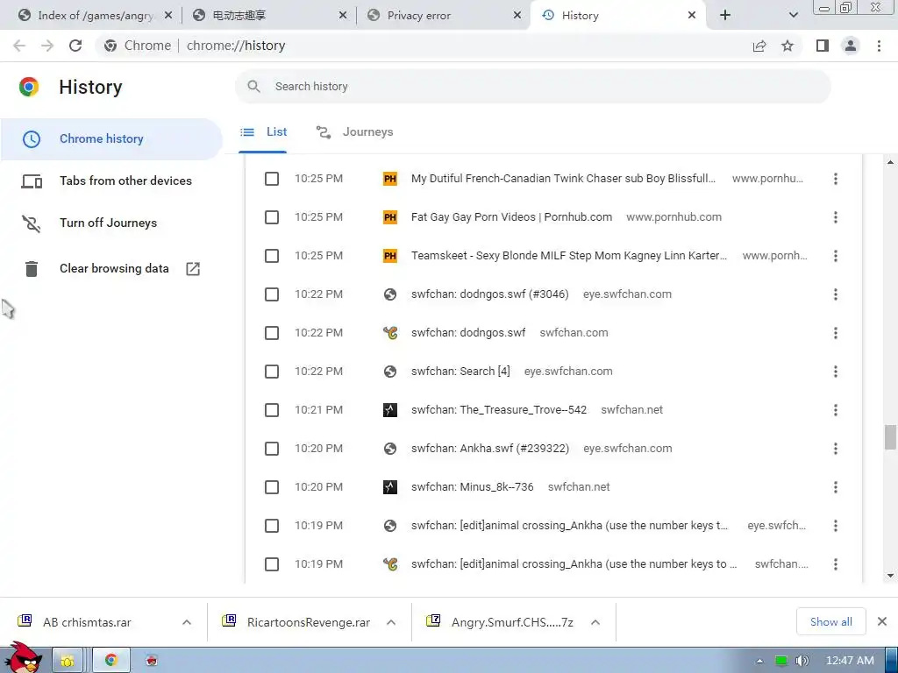Close the Privacy error tab

(517, 16)
